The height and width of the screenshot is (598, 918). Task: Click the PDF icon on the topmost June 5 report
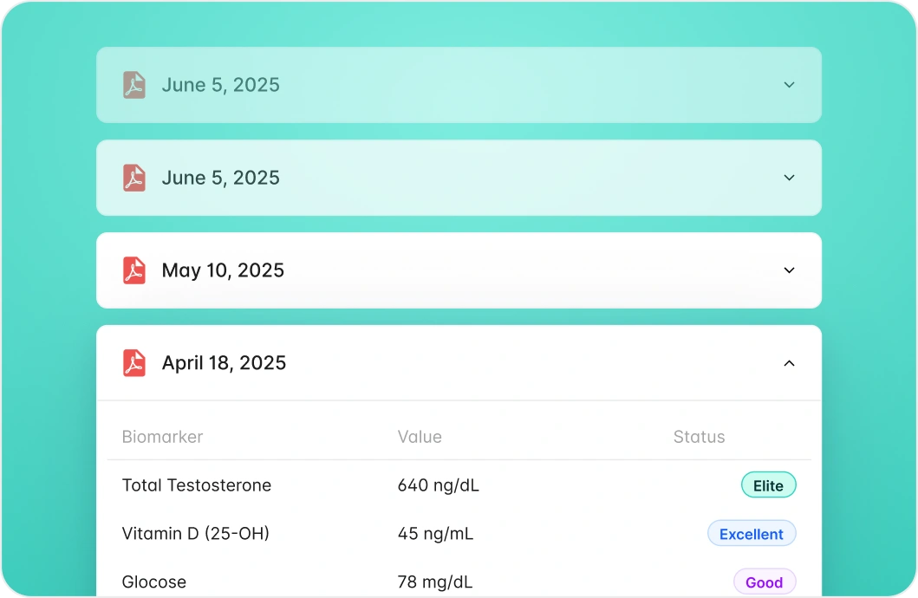click(133, 85)
